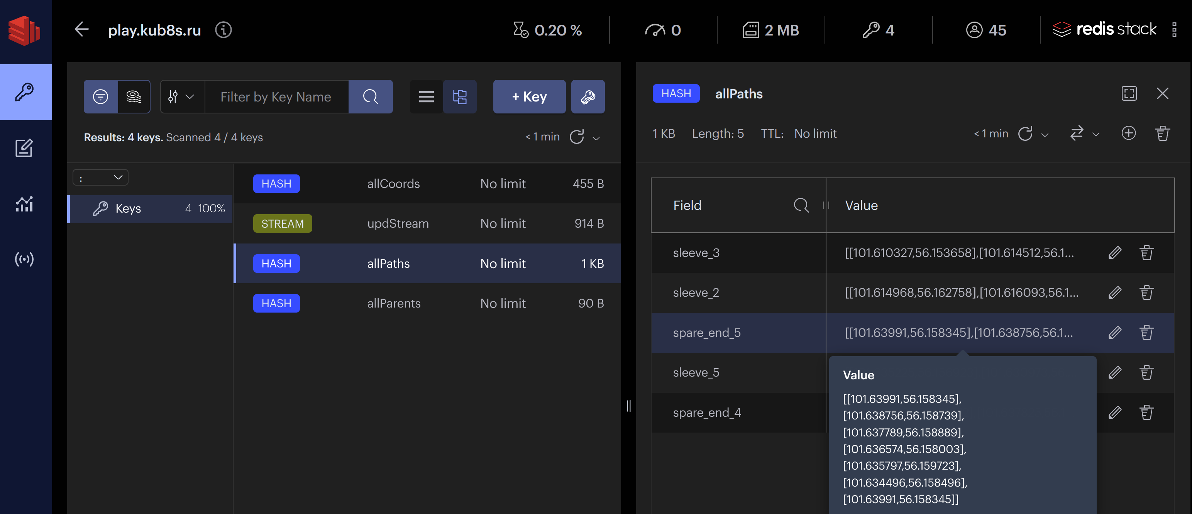
Task: Open the value formatter swap icon
Action: click(x=1077, y=133)
